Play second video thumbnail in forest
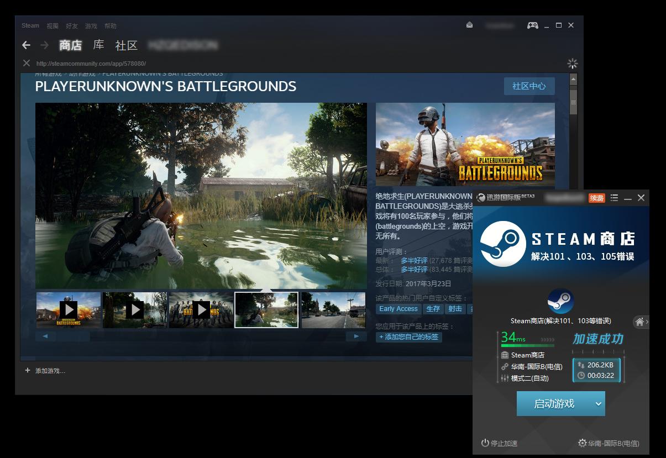 point(135,310)
